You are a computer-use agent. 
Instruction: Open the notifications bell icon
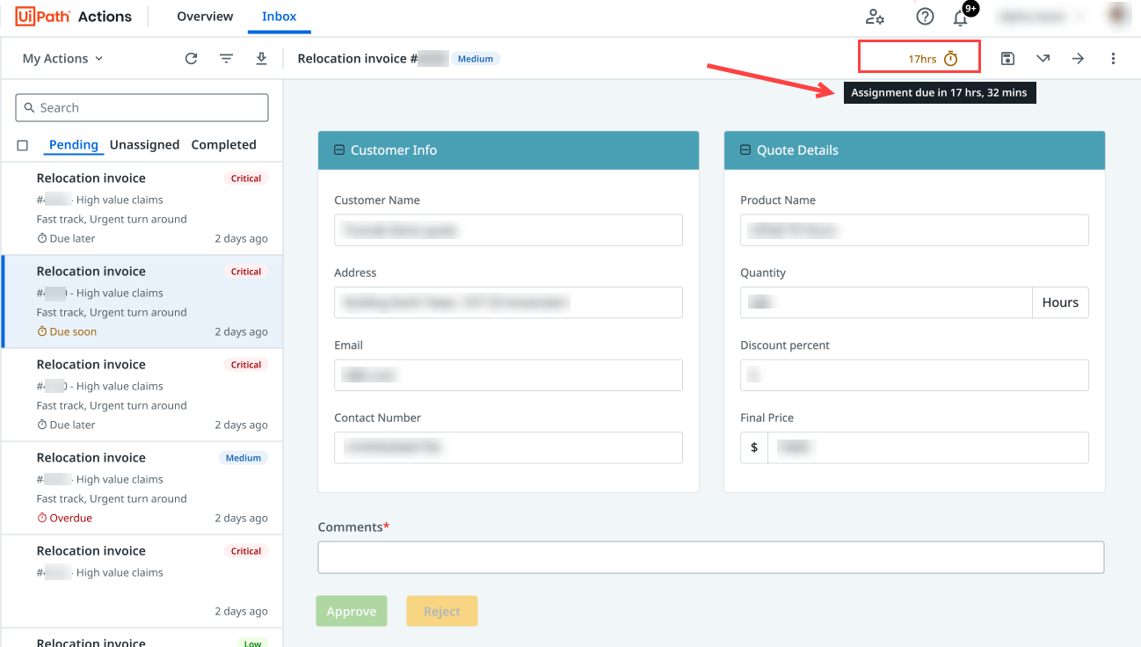coord(960,18)
